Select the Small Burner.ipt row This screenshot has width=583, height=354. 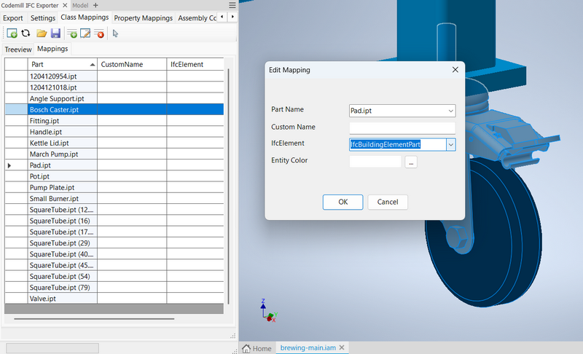[114, 199]
